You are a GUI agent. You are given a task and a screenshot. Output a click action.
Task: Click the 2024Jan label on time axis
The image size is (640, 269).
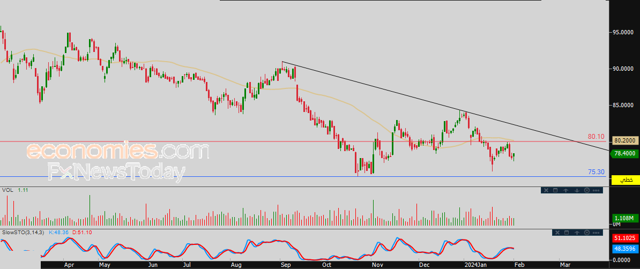pyautogui.click(x=475, y=265)
